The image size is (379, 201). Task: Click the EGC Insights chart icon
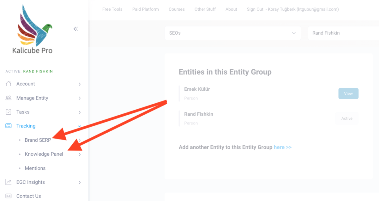click(9, 182)
